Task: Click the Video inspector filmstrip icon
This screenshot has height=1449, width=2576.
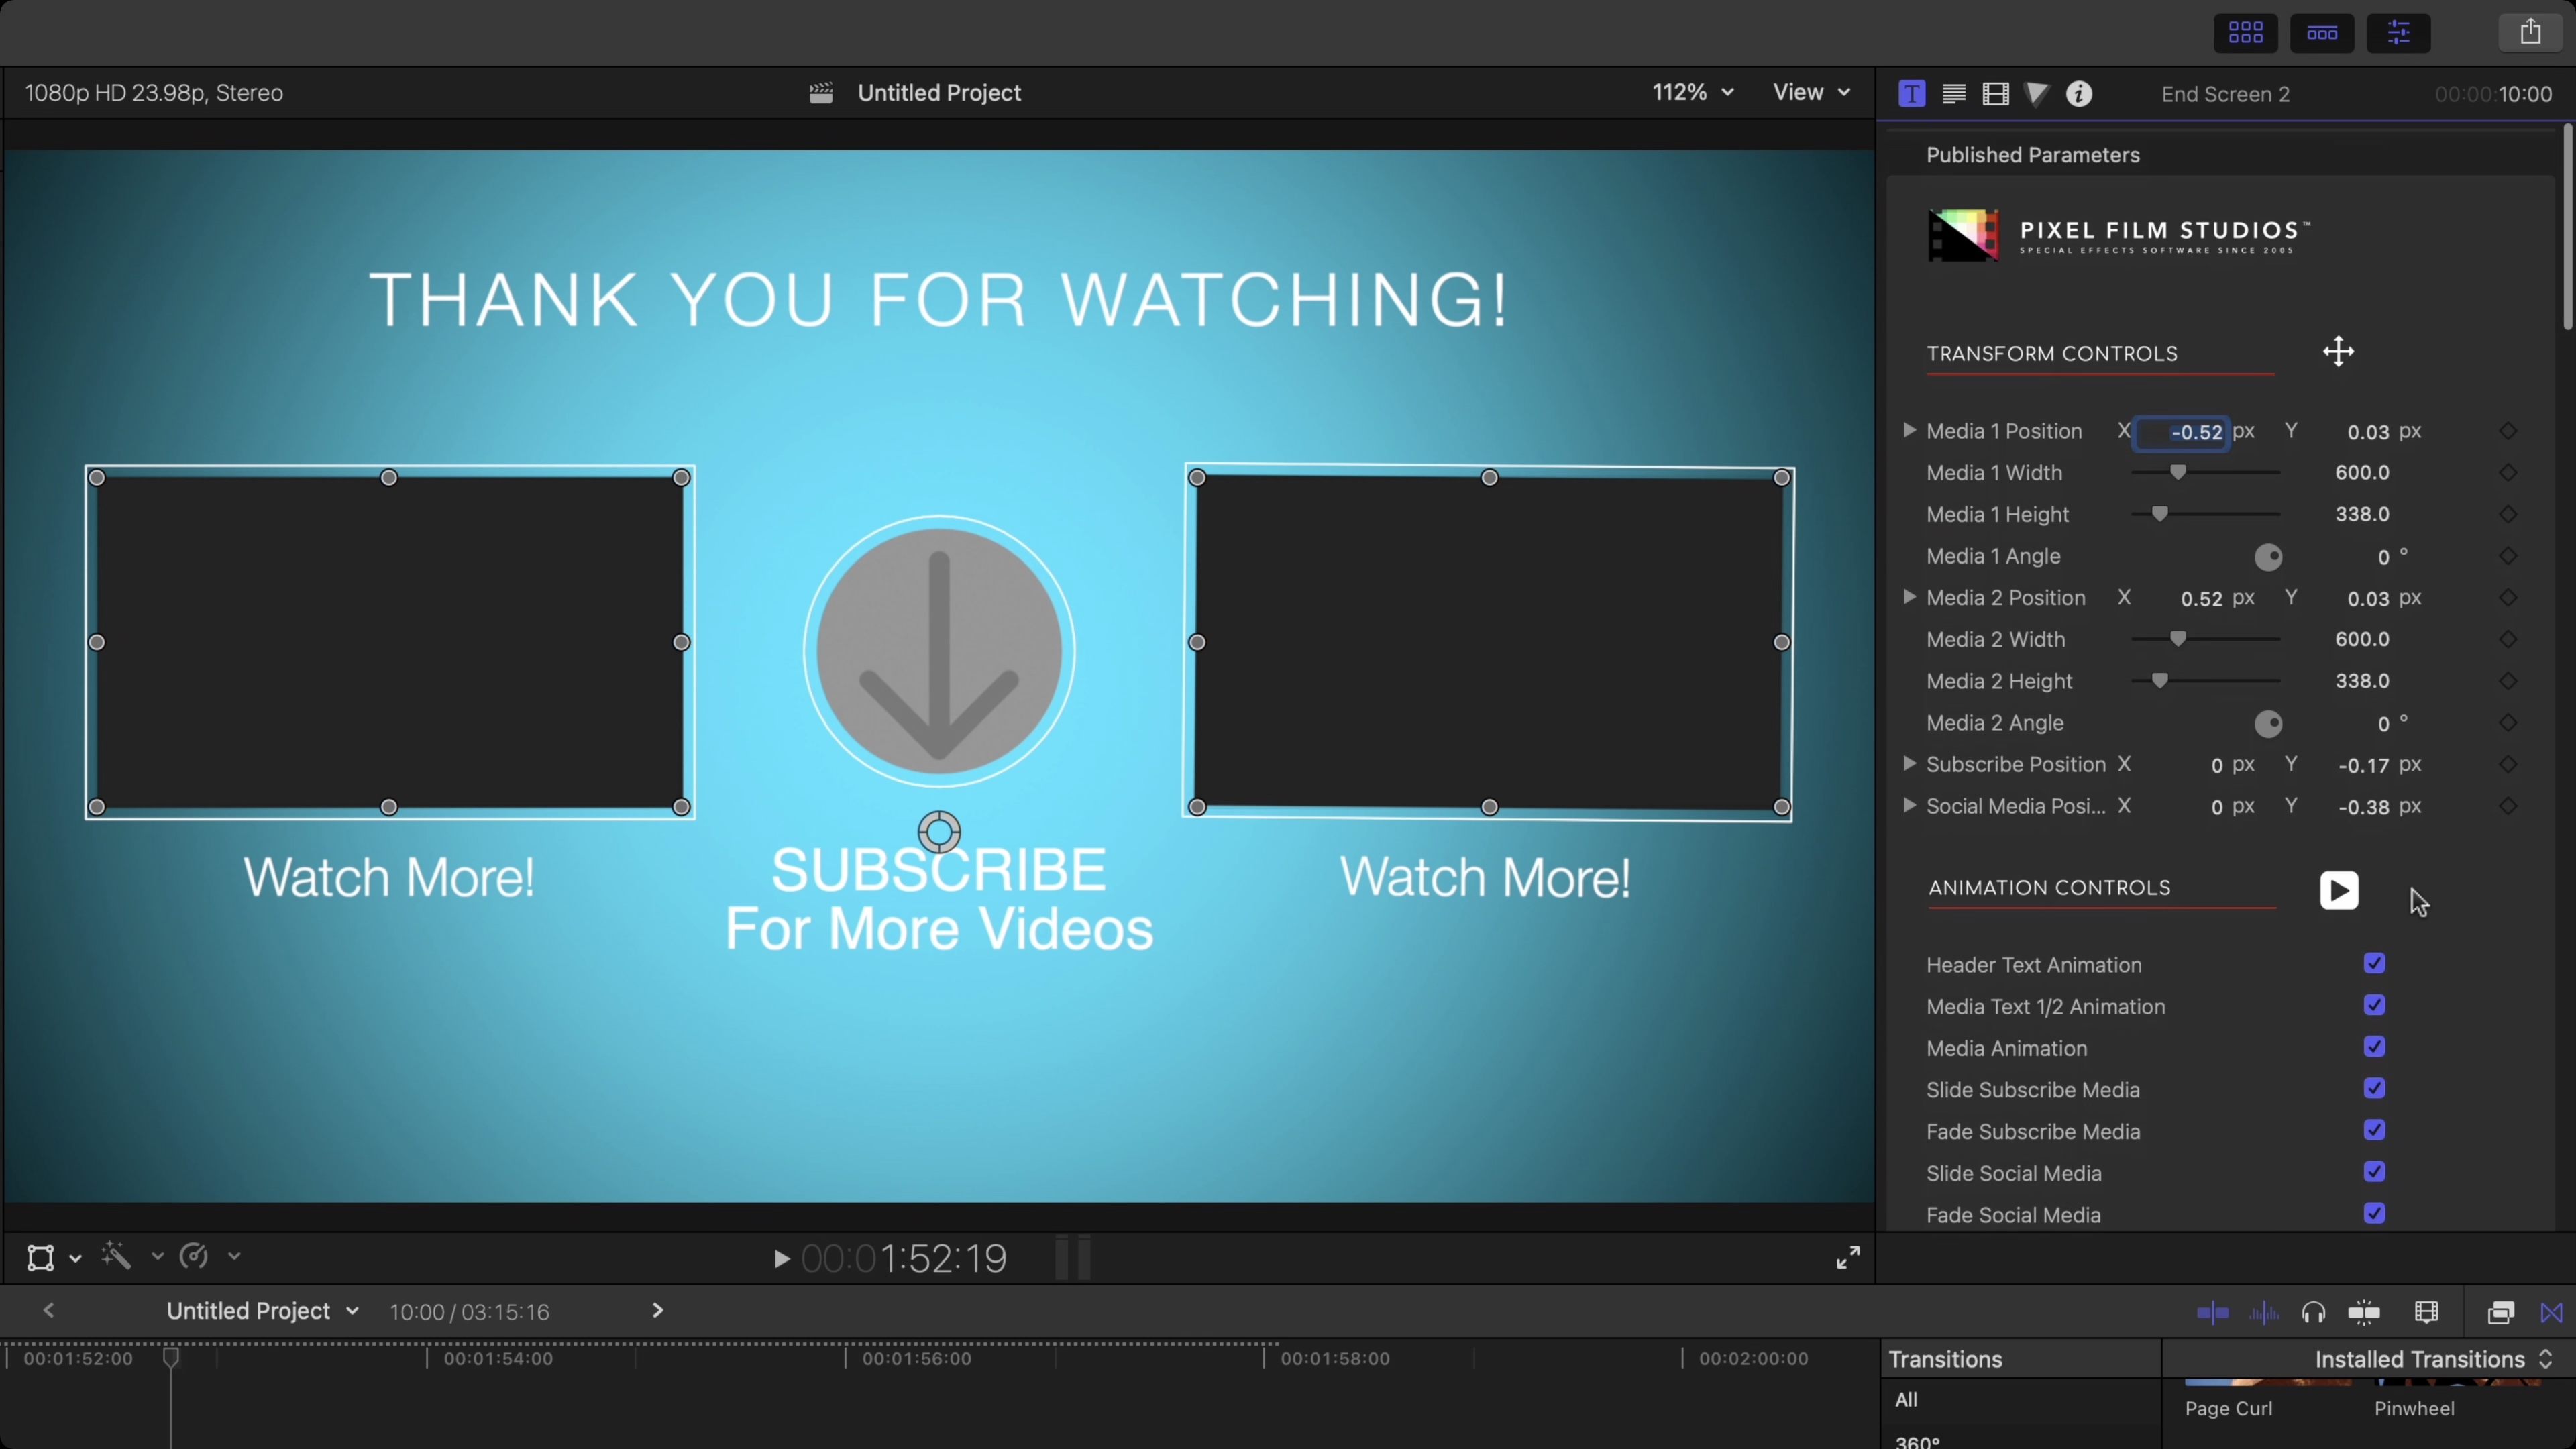Action: pyautogui.click(x=1995, y=94)
